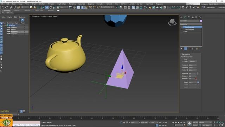Screen dimensions: 225x127
Task: Click the Redo arrow in main toolbar
Action: coord(7,7)
